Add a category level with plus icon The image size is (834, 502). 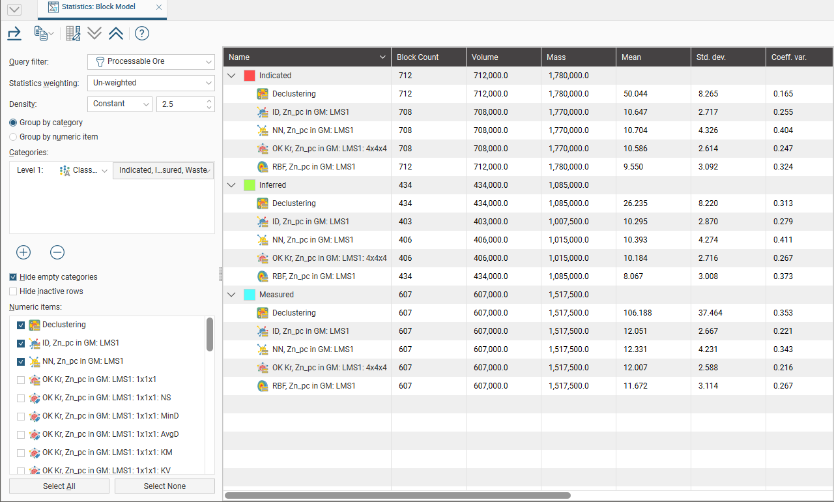pos(23,252)
